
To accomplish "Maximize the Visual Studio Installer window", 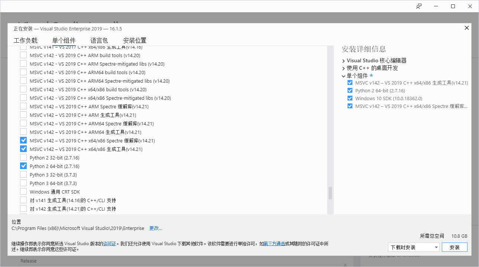I will 453,6.
